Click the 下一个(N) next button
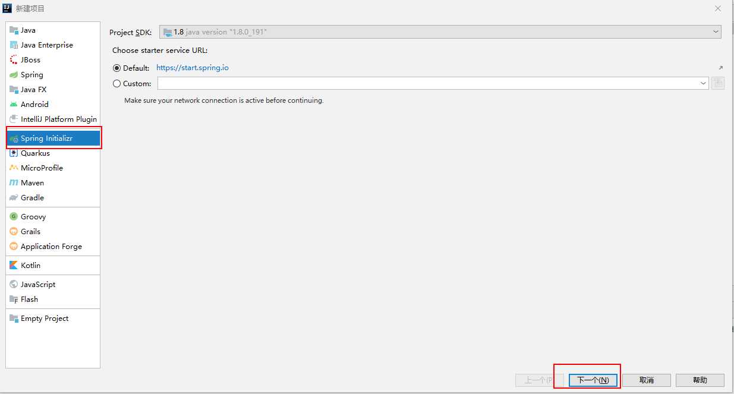734x394 pixels. (x=593, y=380)
